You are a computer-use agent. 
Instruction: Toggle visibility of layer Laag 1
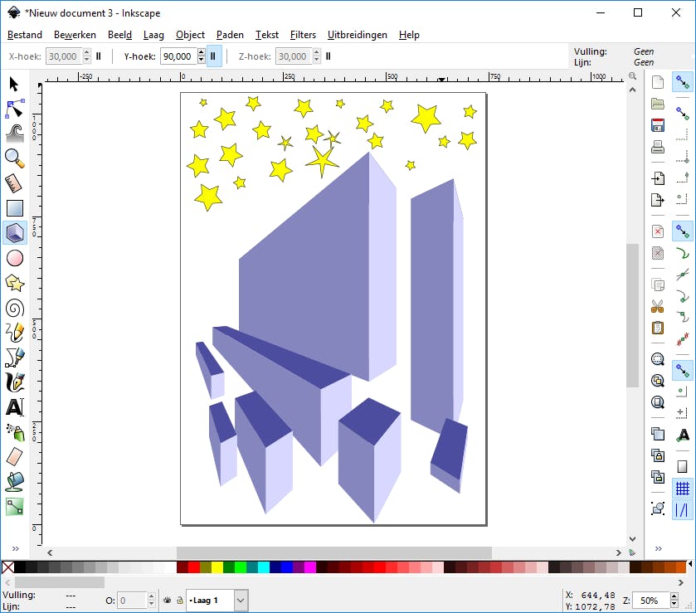pyautogui.click(x=166, y=600)
